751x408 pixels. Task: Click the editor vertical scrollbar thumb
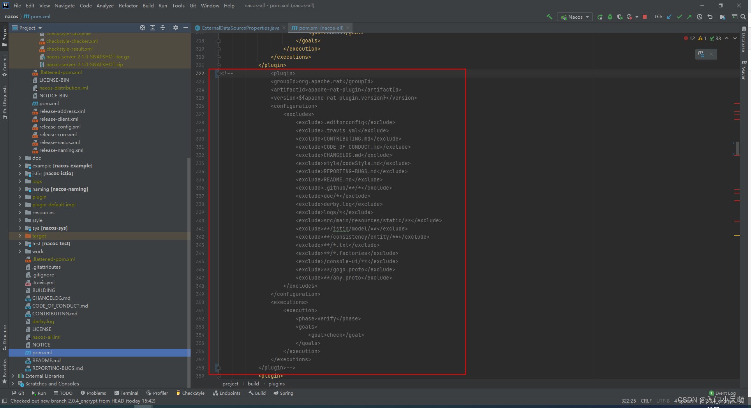[737, 148]
